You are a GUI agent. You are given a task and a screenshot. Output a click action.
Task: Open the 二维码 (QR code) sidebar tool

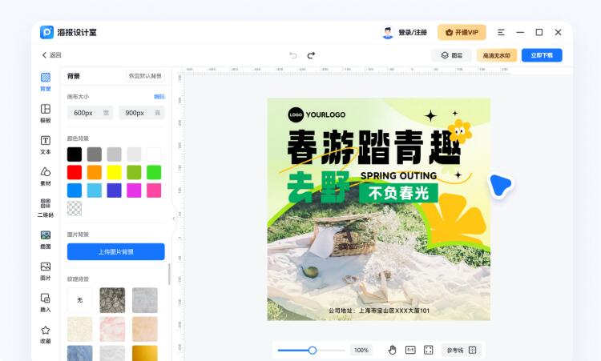click(45, 208)
